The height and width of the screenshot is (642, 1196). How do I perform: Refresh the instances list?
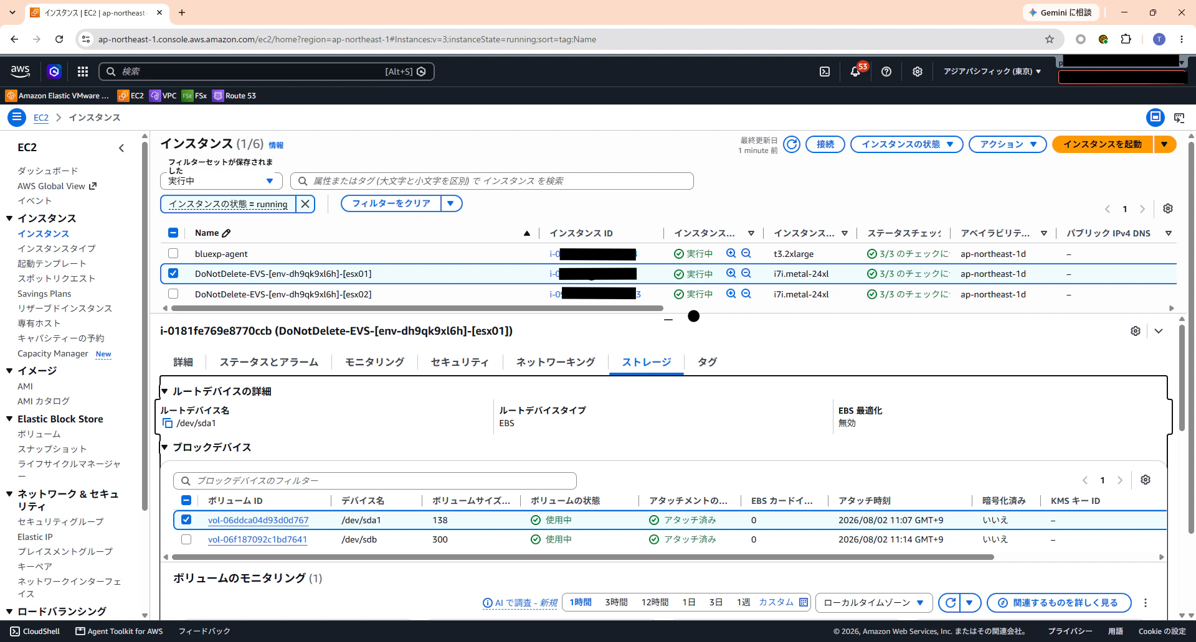[x=792, y=144]
